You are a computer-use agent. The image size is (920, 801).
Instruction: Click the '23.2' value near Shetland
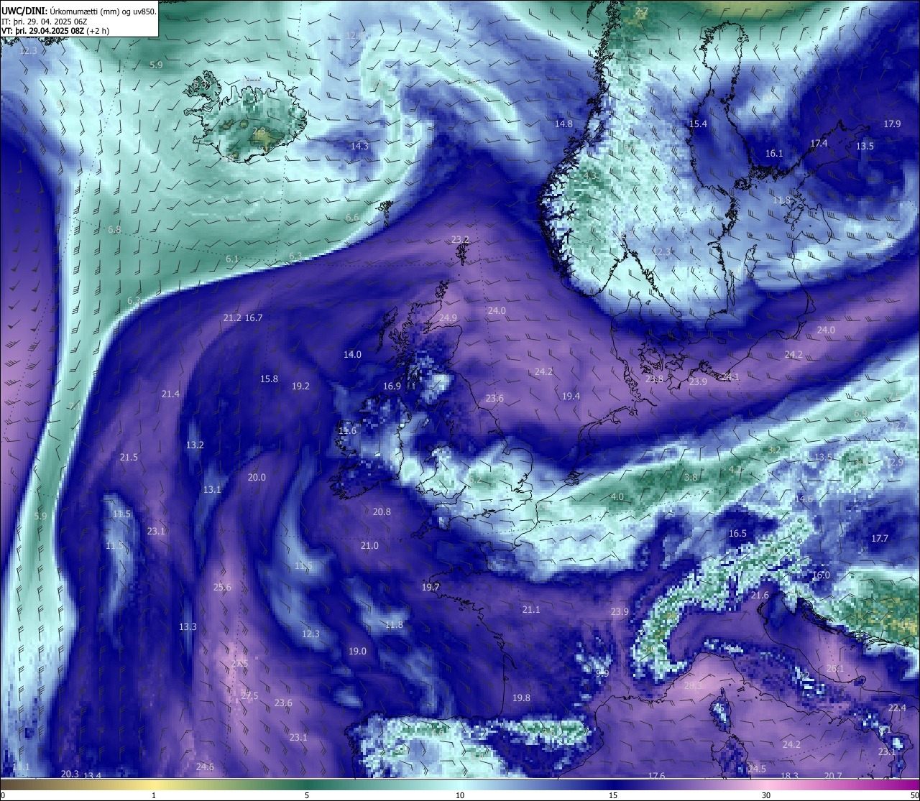coord(460,239)
